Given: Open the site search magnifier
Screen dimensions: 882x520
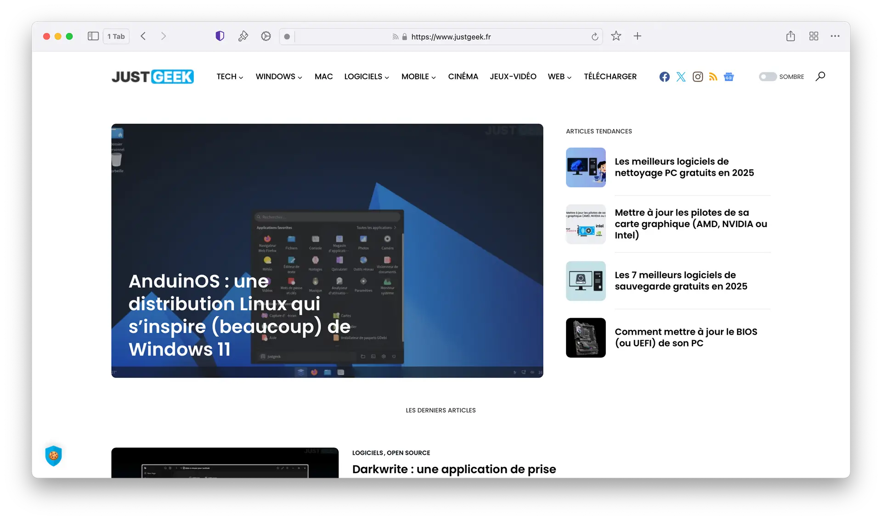Looking at the screenshot, I should (x=820, y=76).
